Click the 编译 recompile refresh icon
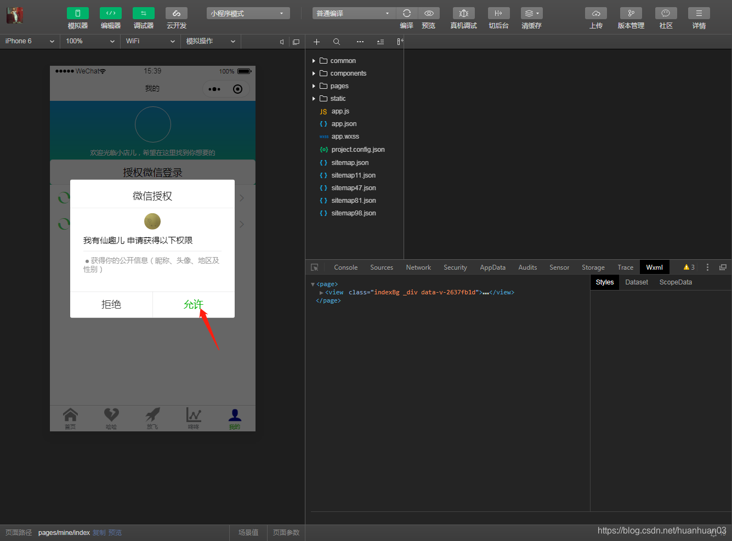Screen dimensions: 732x541 pyautogui.click(x=407, y=13)
